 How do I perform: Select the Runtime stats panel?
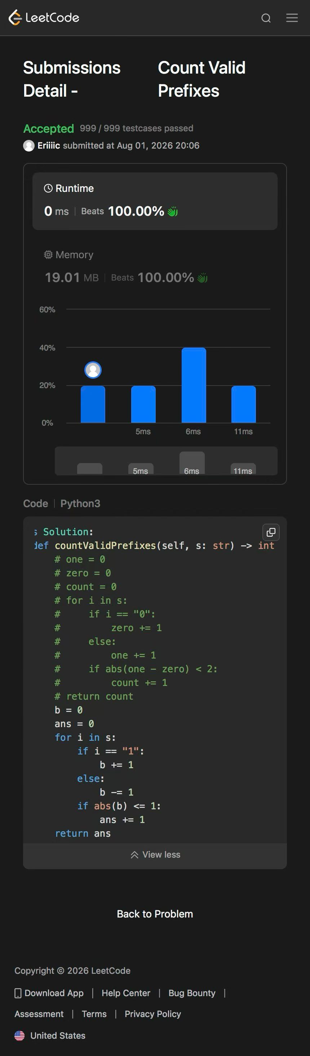pyautogui.click(x=155, y=201)
